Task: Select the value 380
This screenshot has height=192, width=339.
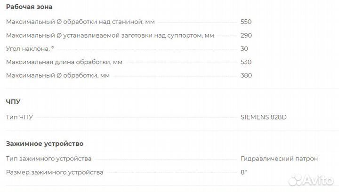Action: (x=246, y=75)
